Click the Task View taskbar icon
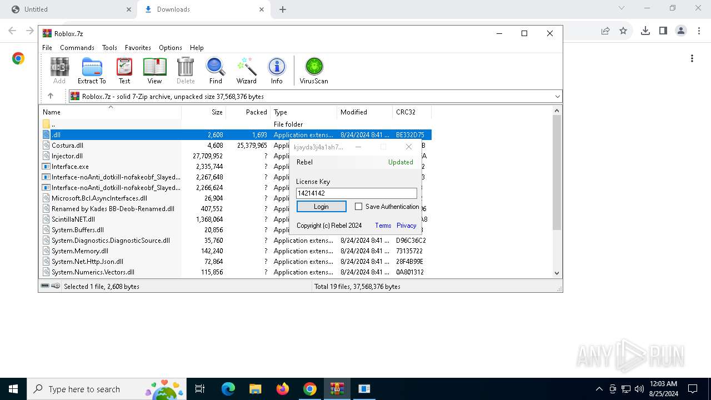This screenshot has height=400, width=711. pyautogui.click(x=200, y=389)
